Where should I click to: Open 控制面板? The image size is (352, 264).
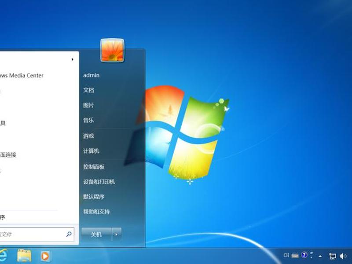point(94,167)
